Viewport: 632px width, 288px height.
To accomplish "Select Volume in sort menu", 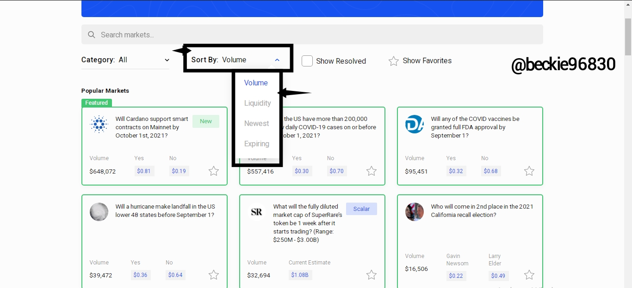I will (x=256, y=83).
